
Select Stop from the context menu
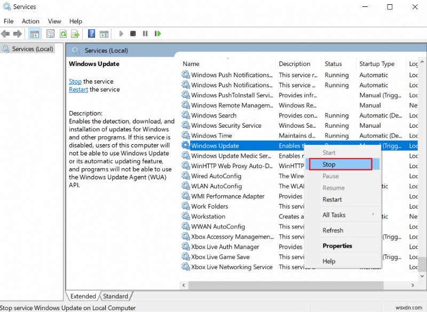point(329,165)
